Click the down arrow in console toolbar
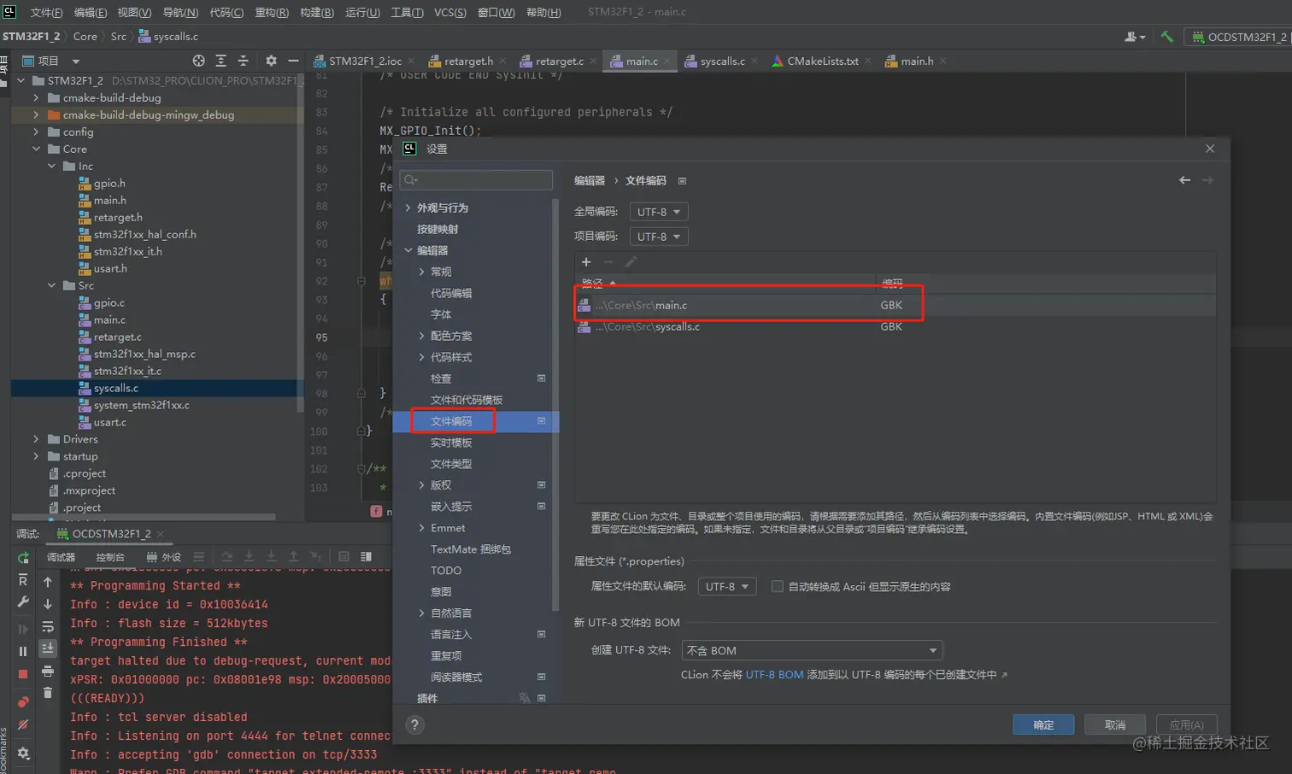This screenshot has height=774, width=1292. (x=48, y=604)
